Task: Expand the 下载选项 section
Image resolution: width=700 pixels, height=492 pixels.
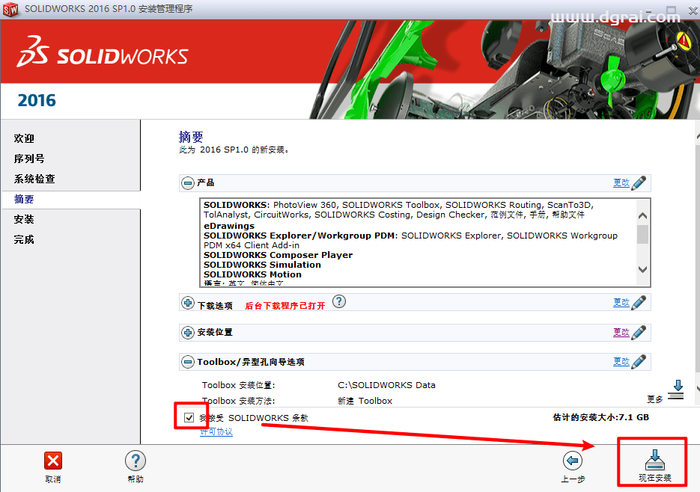Action: point(187,302)
